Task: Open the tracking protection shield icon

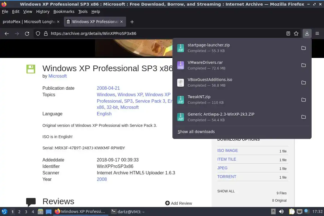Action: click(38, 33)
